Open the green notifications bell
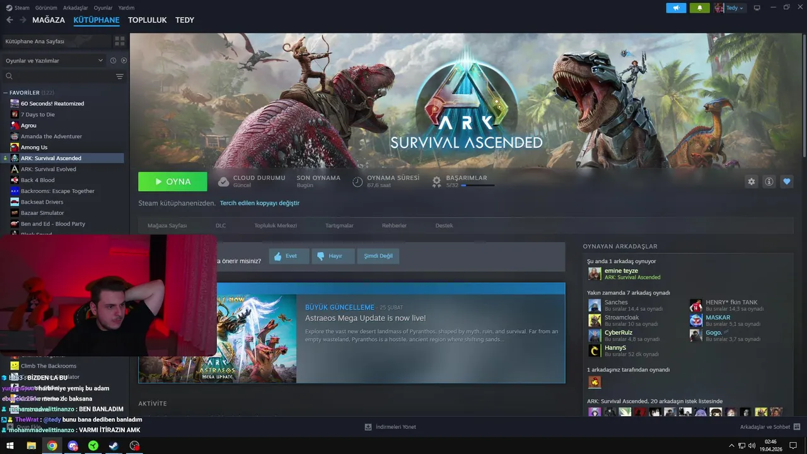Image resolution: width=807 pixels, height=454 pixels. pos(699,8)
